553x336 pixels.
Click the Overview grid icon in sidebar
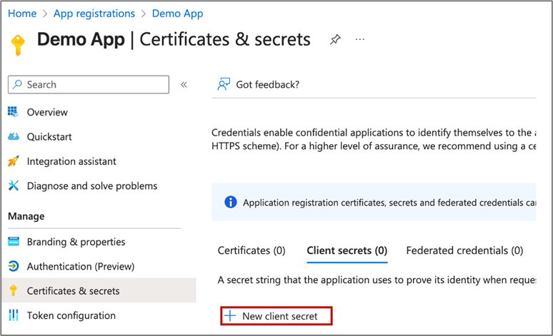(x=14, y=112)
